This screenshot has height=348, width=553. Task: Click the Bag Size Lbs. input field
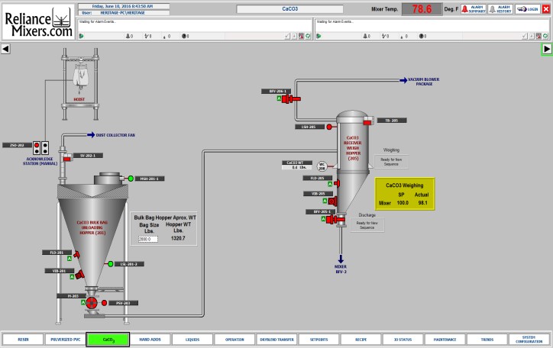pyautogui.click(x=148, y=239)
